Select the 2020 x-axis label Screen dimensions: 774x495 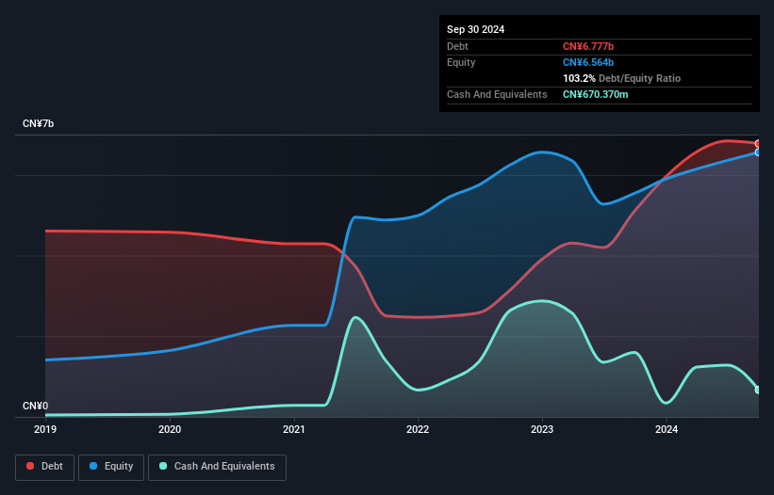click(170, 429)
